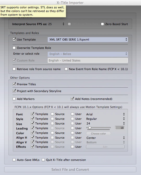Check Source for the Size row
Viewport: 141px width, 175px height.
click(52, 123)
